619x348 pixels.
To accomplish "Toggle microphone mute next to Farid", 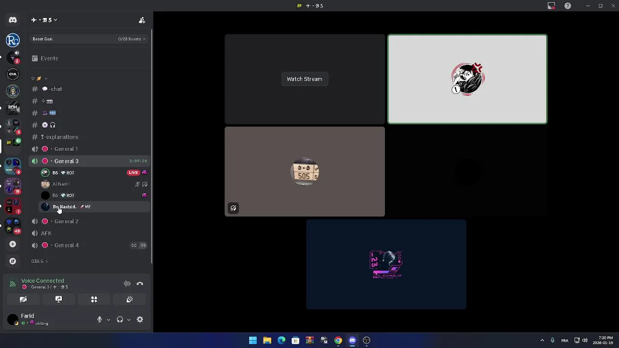I will (100, 319).
